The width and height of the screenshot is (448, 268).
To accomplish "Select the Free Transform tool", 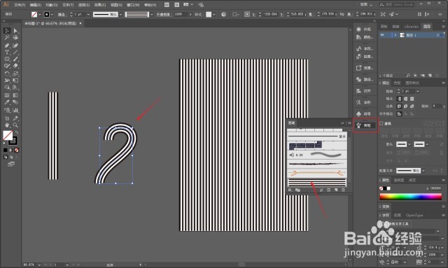I will pyautogui.click(x=15, y=80).
